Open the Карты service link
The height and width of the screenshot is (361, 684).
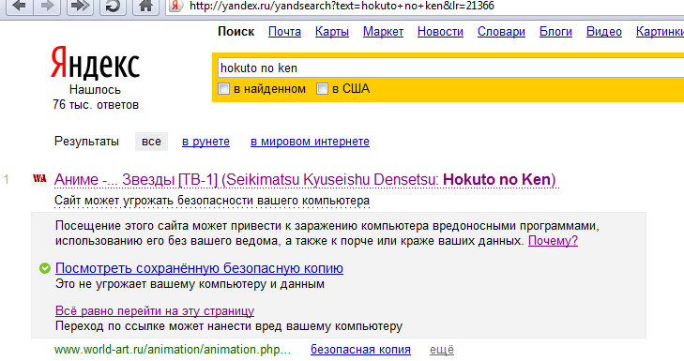click(x=332, y=32)
